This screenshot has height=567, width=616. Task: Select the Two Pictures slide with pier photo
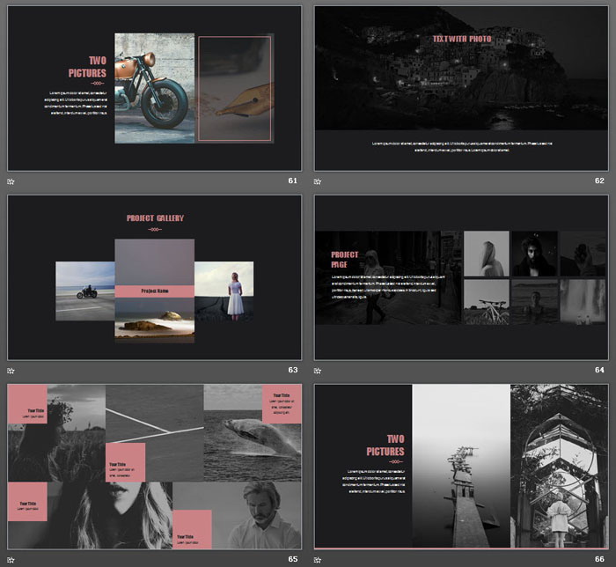click(461, 466)
